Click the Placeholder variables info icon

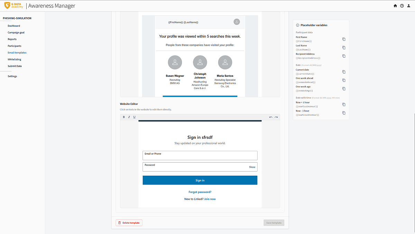pos(297,25)
